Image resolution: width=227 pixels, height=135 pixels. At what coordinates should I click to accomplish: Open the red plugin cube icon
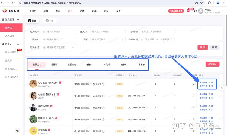[188, 11]
